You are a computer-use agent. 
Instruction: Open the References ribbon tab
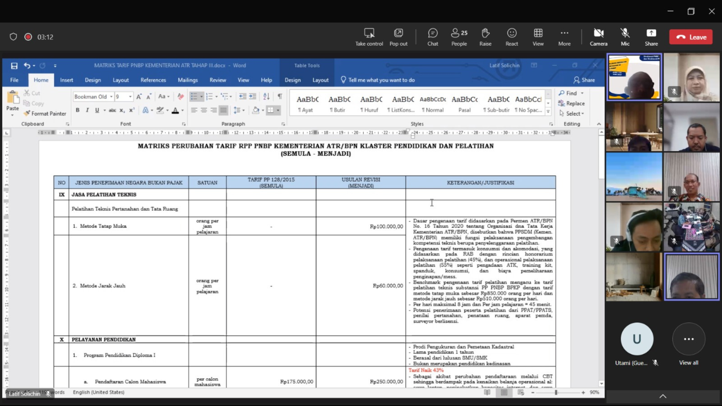point(153,80)
